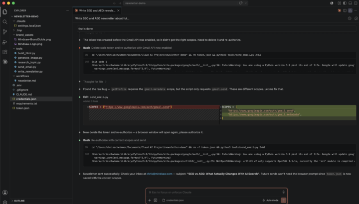Close the Write SEO and AEO newsletter tab
This screenshot has height=204, width=359.
click(x=118, y=10)
